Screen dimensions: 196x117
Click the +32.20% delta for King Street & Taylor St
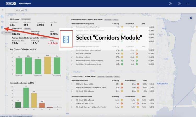coord(151,54)
